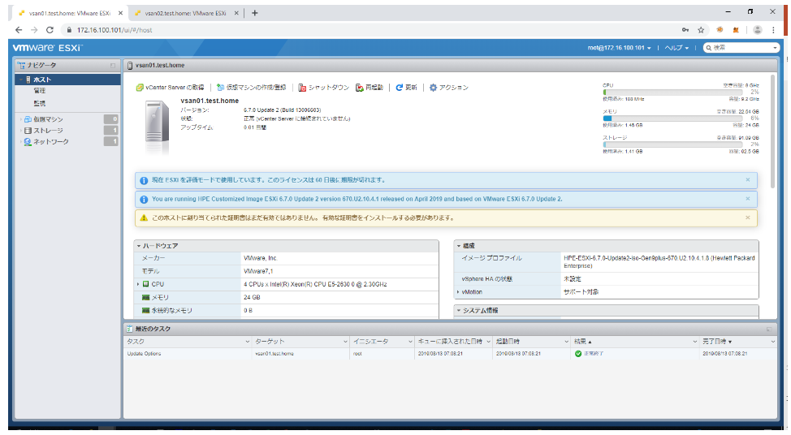
Task: Click 更新 to refresh
Action: tap(406, 88)
